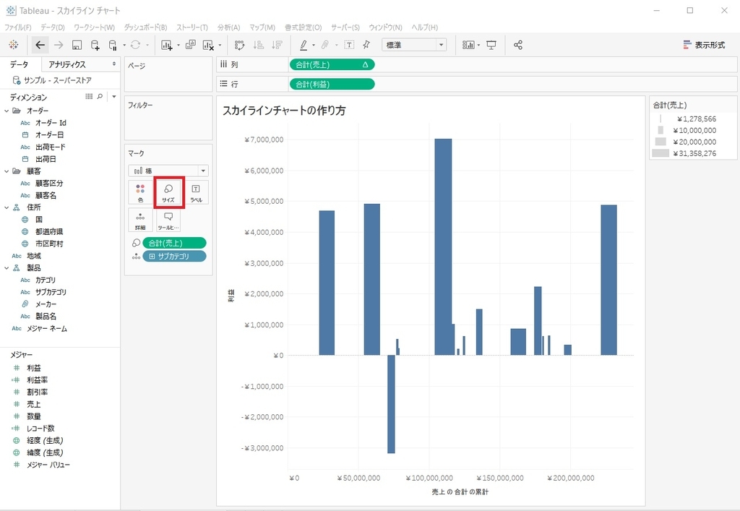The image size is (740, 511).
Task: Select the 利益率 measure
Action: [x=38, y=380]
